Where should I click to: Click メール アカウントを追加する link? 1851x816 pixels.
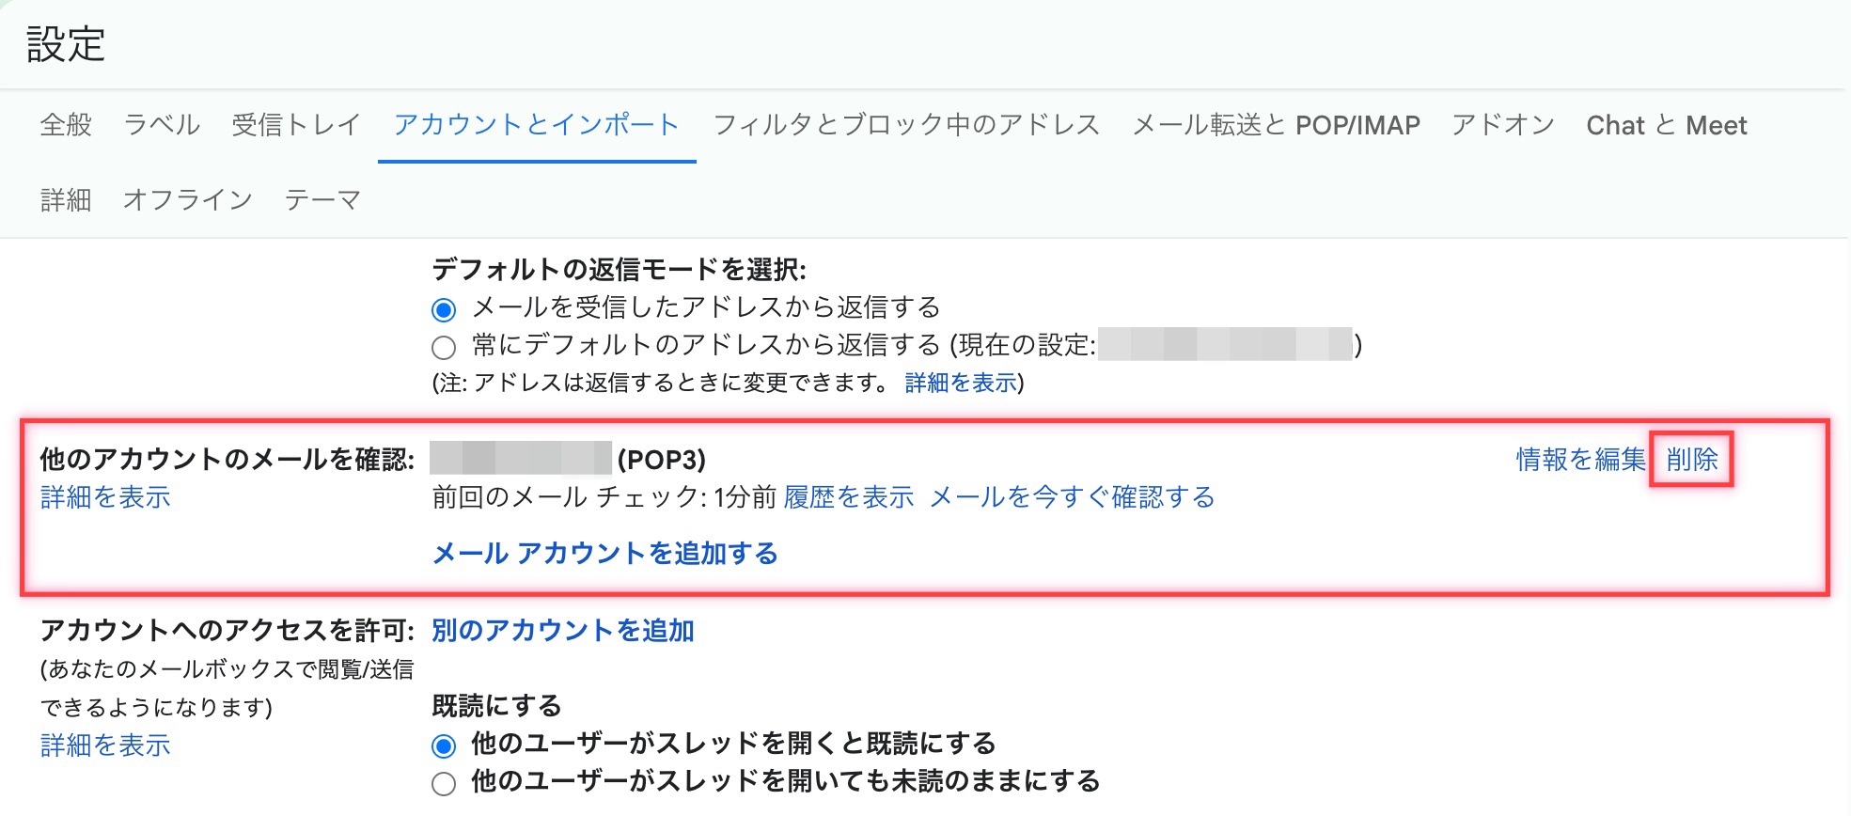click(604, 554)
